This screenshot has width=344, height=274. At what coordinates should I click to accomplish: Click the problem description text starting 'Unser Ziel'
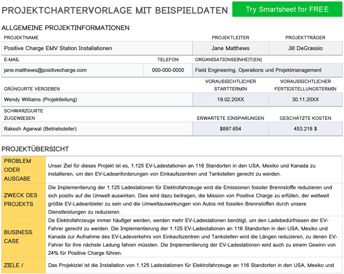(x=182, y=170)
